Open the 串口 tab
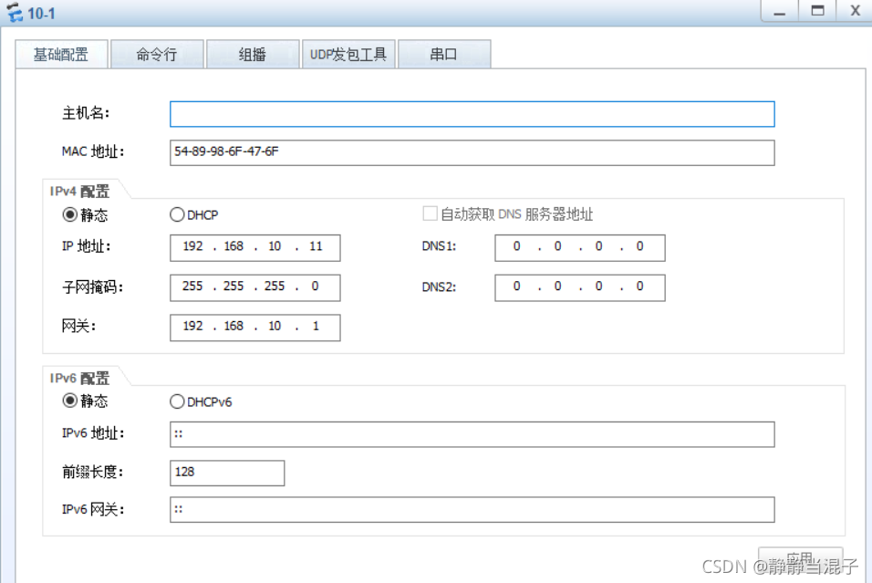 coord(444,55)
